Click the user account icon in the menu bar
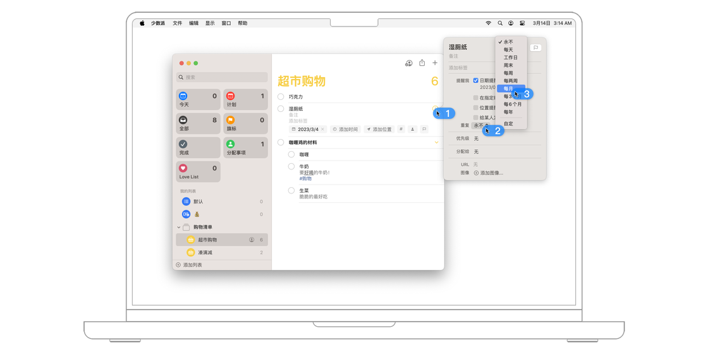This screenshot has width=708, height=354. (x=511, y=23)
